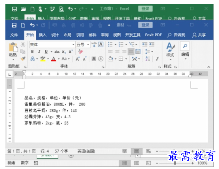The image size is (219, 169).
Task: Switch to Word 设计 tab
Action: (x=55, y=35)
